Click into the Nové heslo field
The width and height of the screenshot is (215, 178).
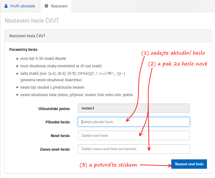[134, 136]
